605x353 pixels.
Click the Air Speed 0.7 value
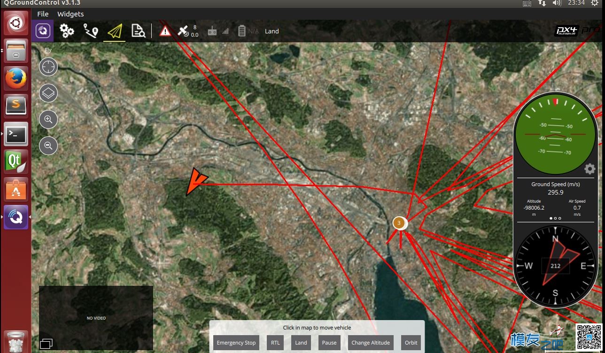[577, 208]
